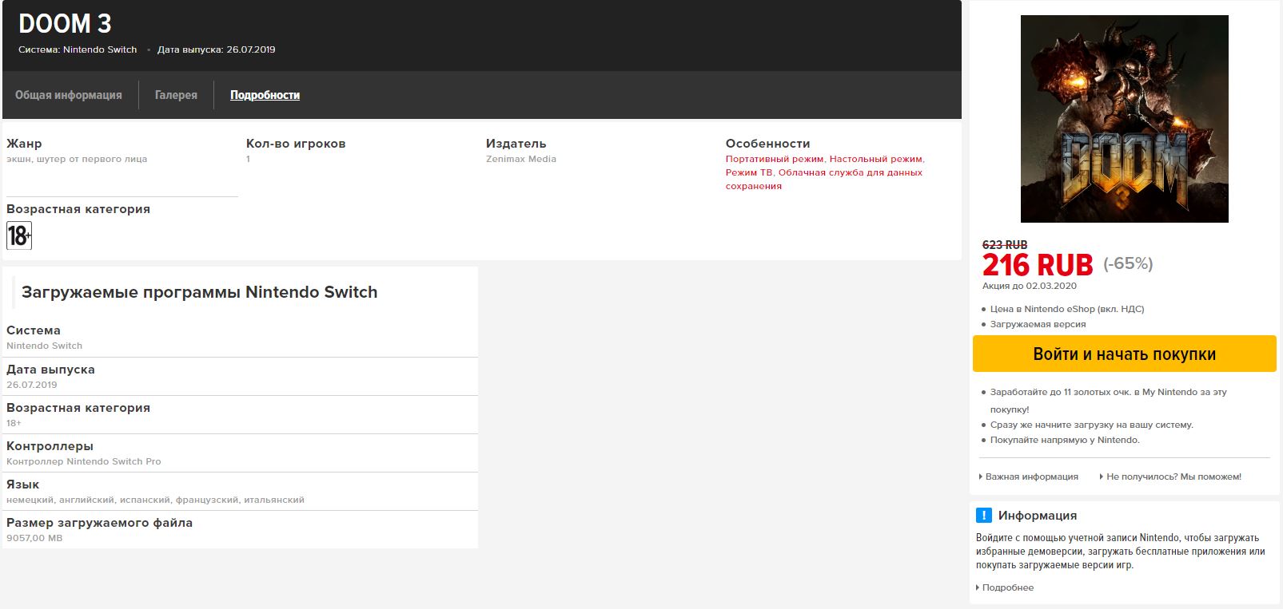Click the Загружаемые программы Nintendo Switch heading
This screenshot has width=1283, height=609.
(x=199, y=292)
